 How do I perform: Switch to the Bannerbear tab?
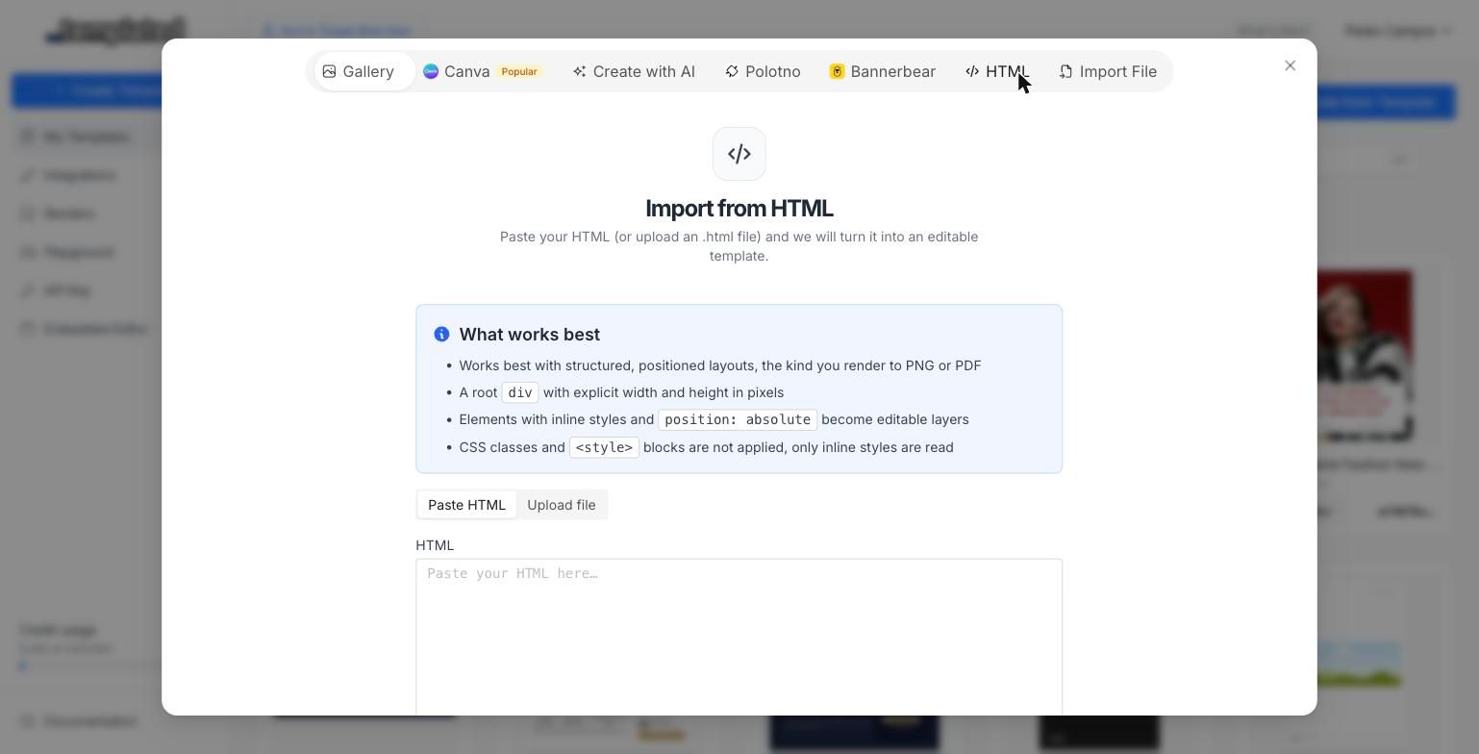tap(883, 71)
